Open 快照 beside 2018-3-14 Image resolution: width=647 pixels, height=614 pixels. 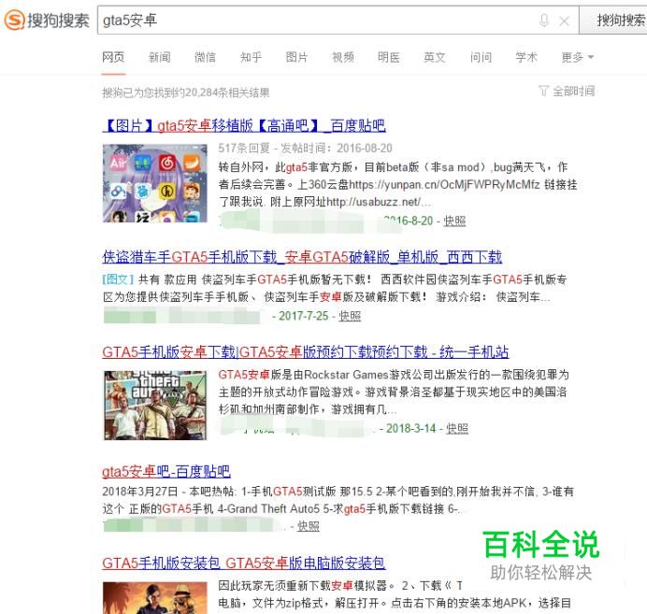(457, 428)
